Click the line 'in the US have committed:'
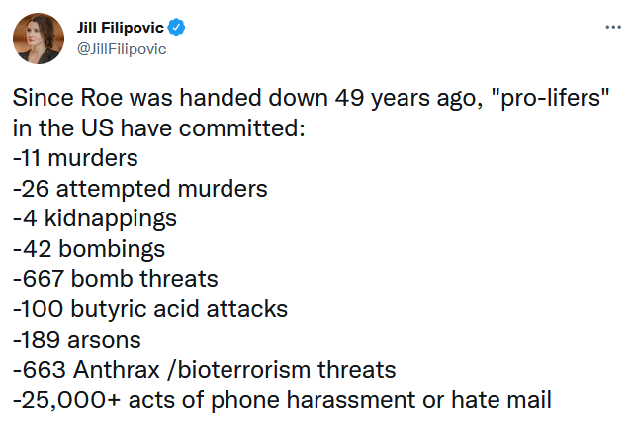This screenshot has height=424, width=632. coord(159,128)
